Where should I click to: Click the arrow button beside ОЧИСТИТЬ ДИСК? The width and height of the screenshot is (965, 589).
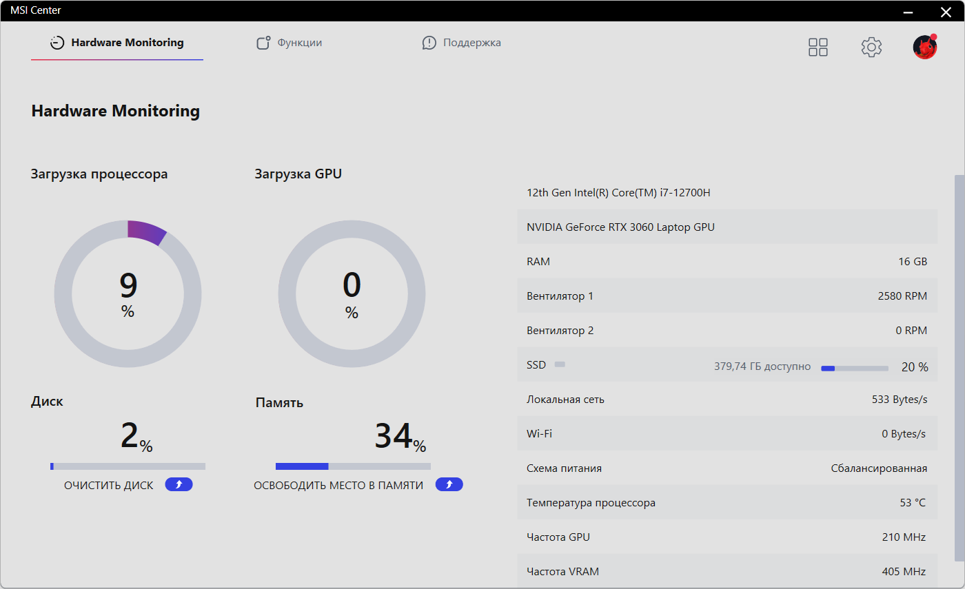179,485
